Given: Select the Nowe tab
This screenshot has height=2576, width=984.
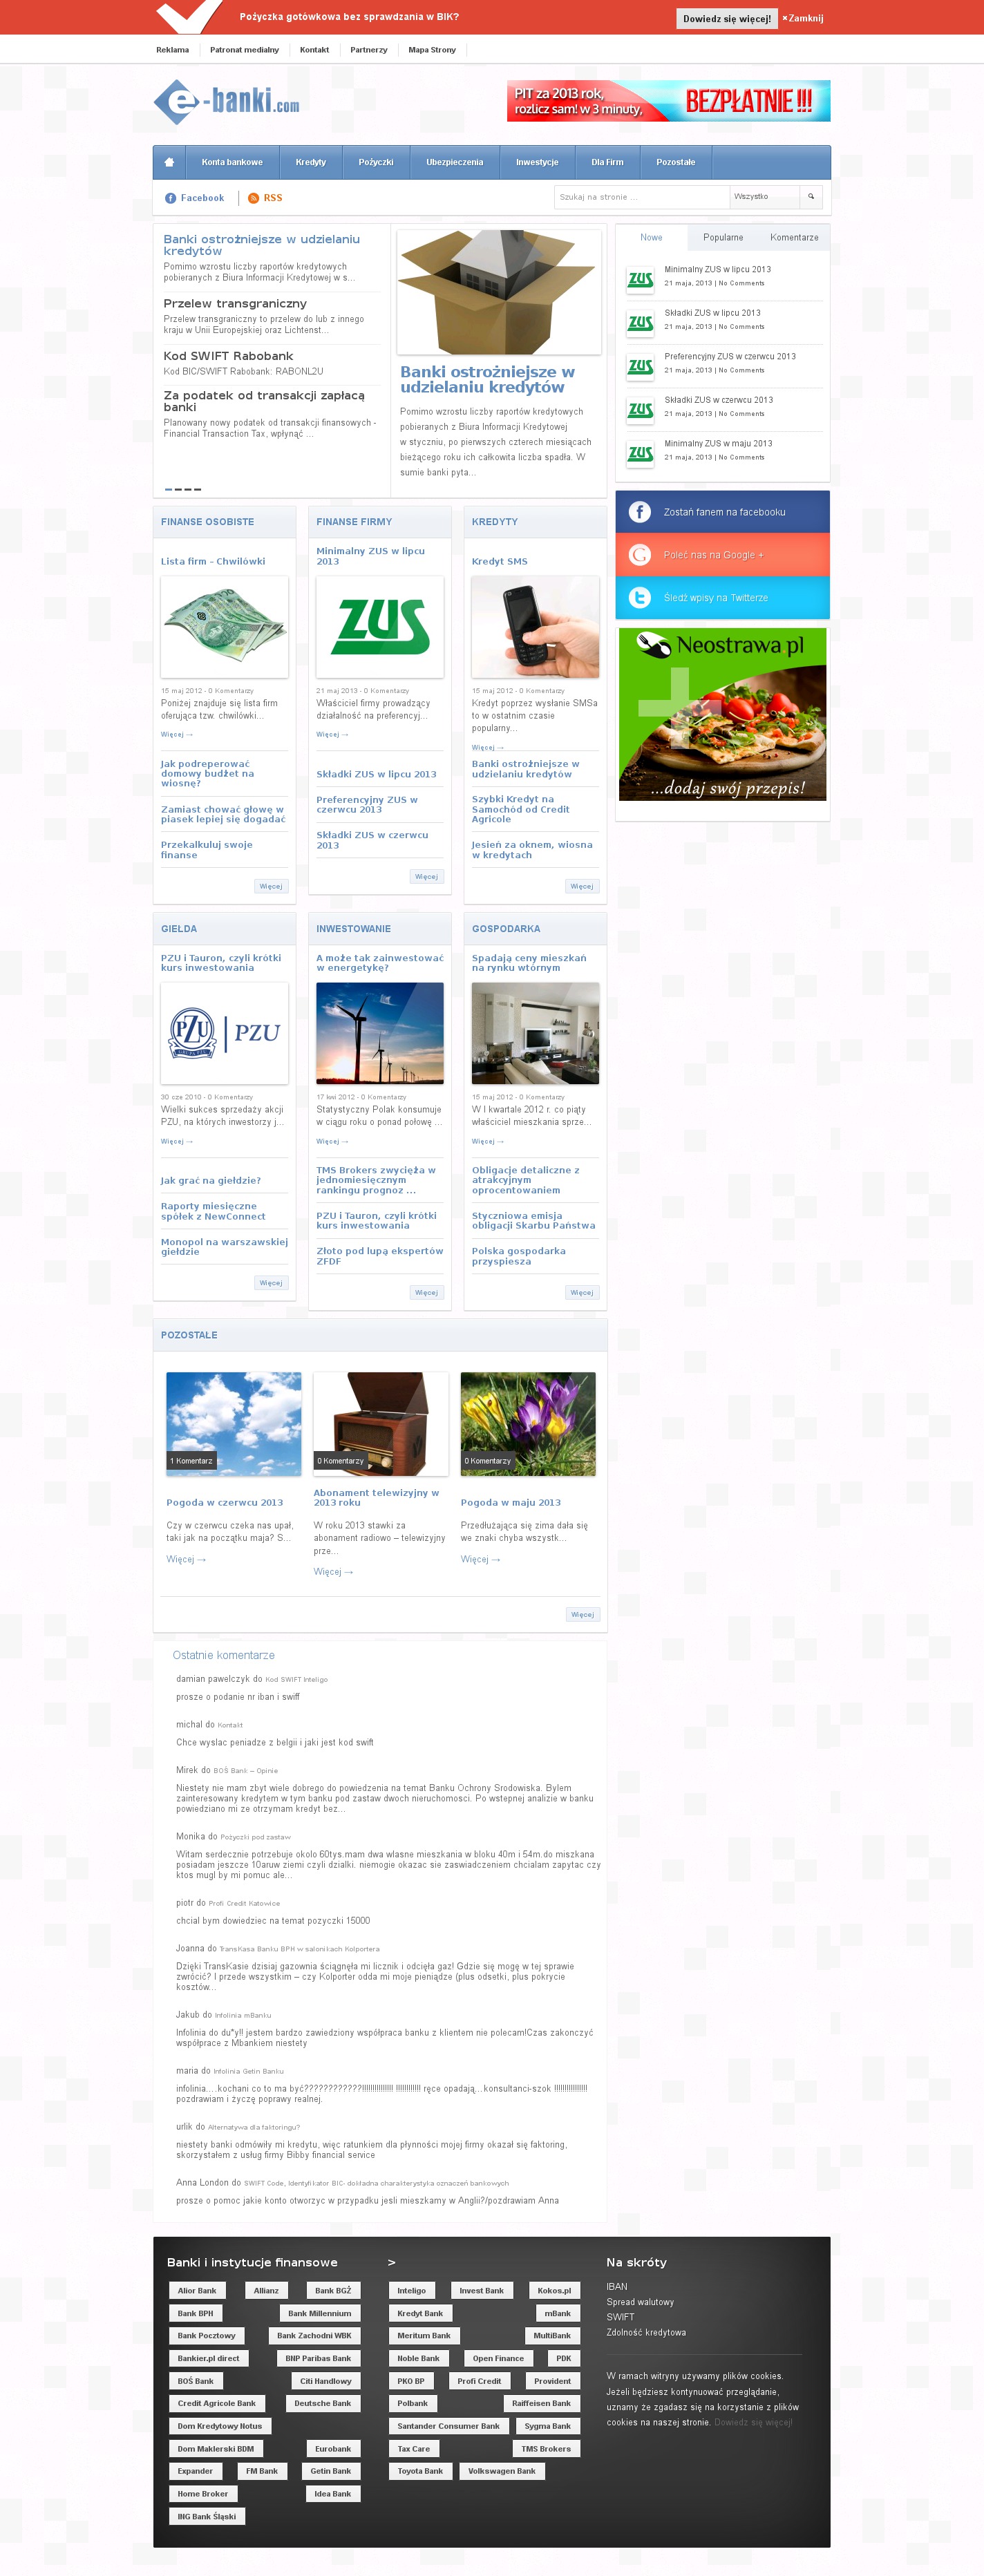Looking at the screenshot, I should pyautogui.click(x=651, y=237).
